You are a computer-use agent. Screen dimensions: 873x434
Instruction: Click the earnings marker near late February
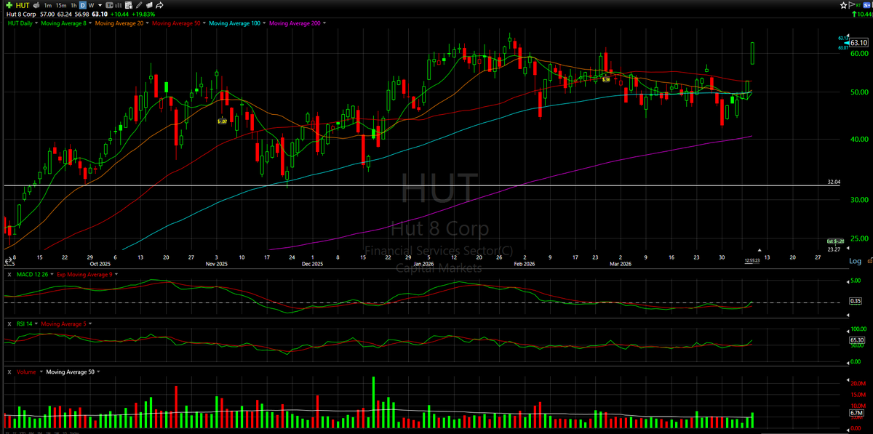[x=605, y=78]
